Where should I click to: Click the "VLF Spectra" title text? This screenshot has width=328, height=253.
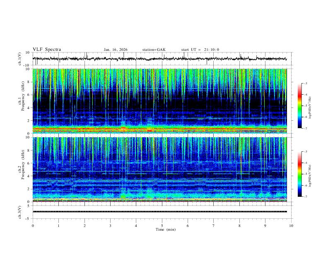[x=47, y=49]
